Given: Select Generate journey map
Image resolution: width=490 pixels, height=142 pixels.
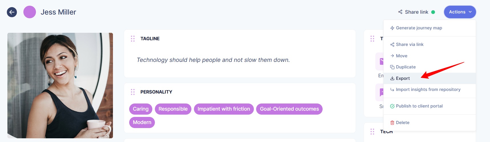Looking at the screenshot, I should coord(419,28).
